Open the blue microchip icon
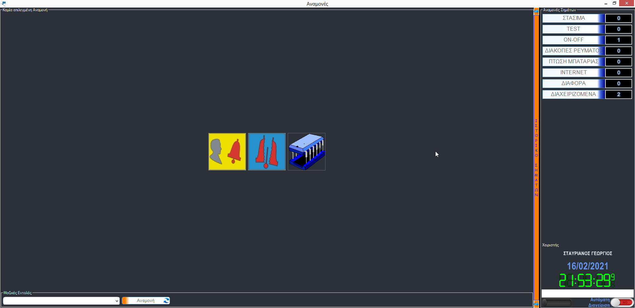The height and width of the screenshot is (308, 635). pyautogui.click(x=307, y=152)
